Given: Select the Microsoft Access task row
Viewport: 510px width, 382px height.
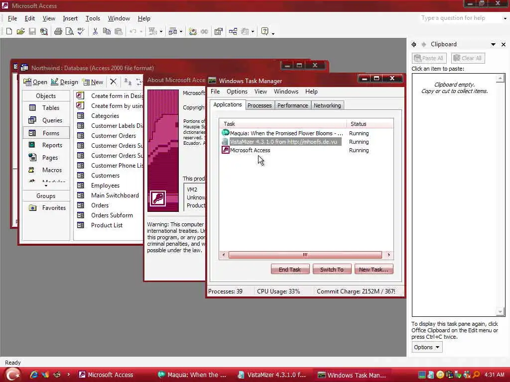Looking at the screenshot, I should click(306, 150).
